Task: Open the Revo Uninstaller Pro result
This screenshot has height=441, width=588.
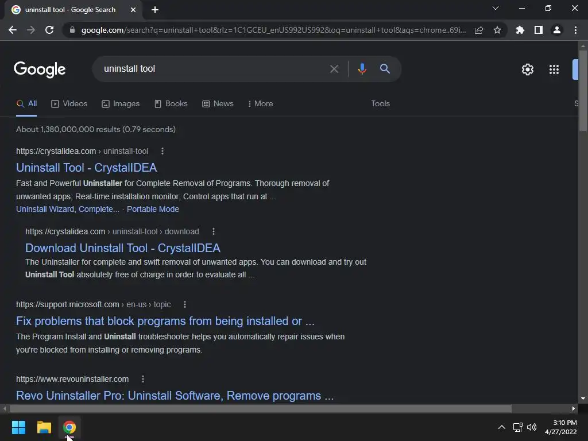Action: (x=175, y=396)
